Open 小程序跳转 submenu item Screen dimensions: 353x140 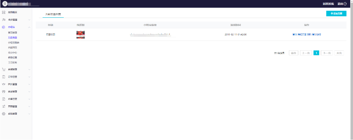pyautogui.click(x=14, y=43)
